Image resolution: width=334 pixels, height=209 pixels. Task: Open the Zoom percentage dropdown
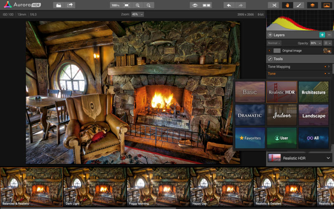[137, 14]
